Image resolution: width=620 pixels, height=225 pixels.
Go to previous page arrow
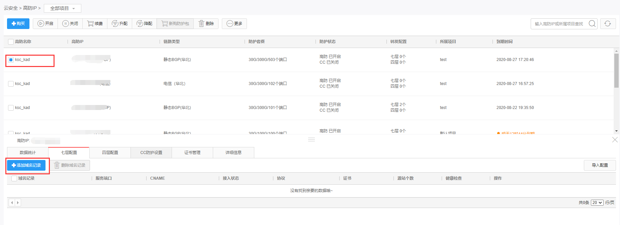tap(12, 203)
